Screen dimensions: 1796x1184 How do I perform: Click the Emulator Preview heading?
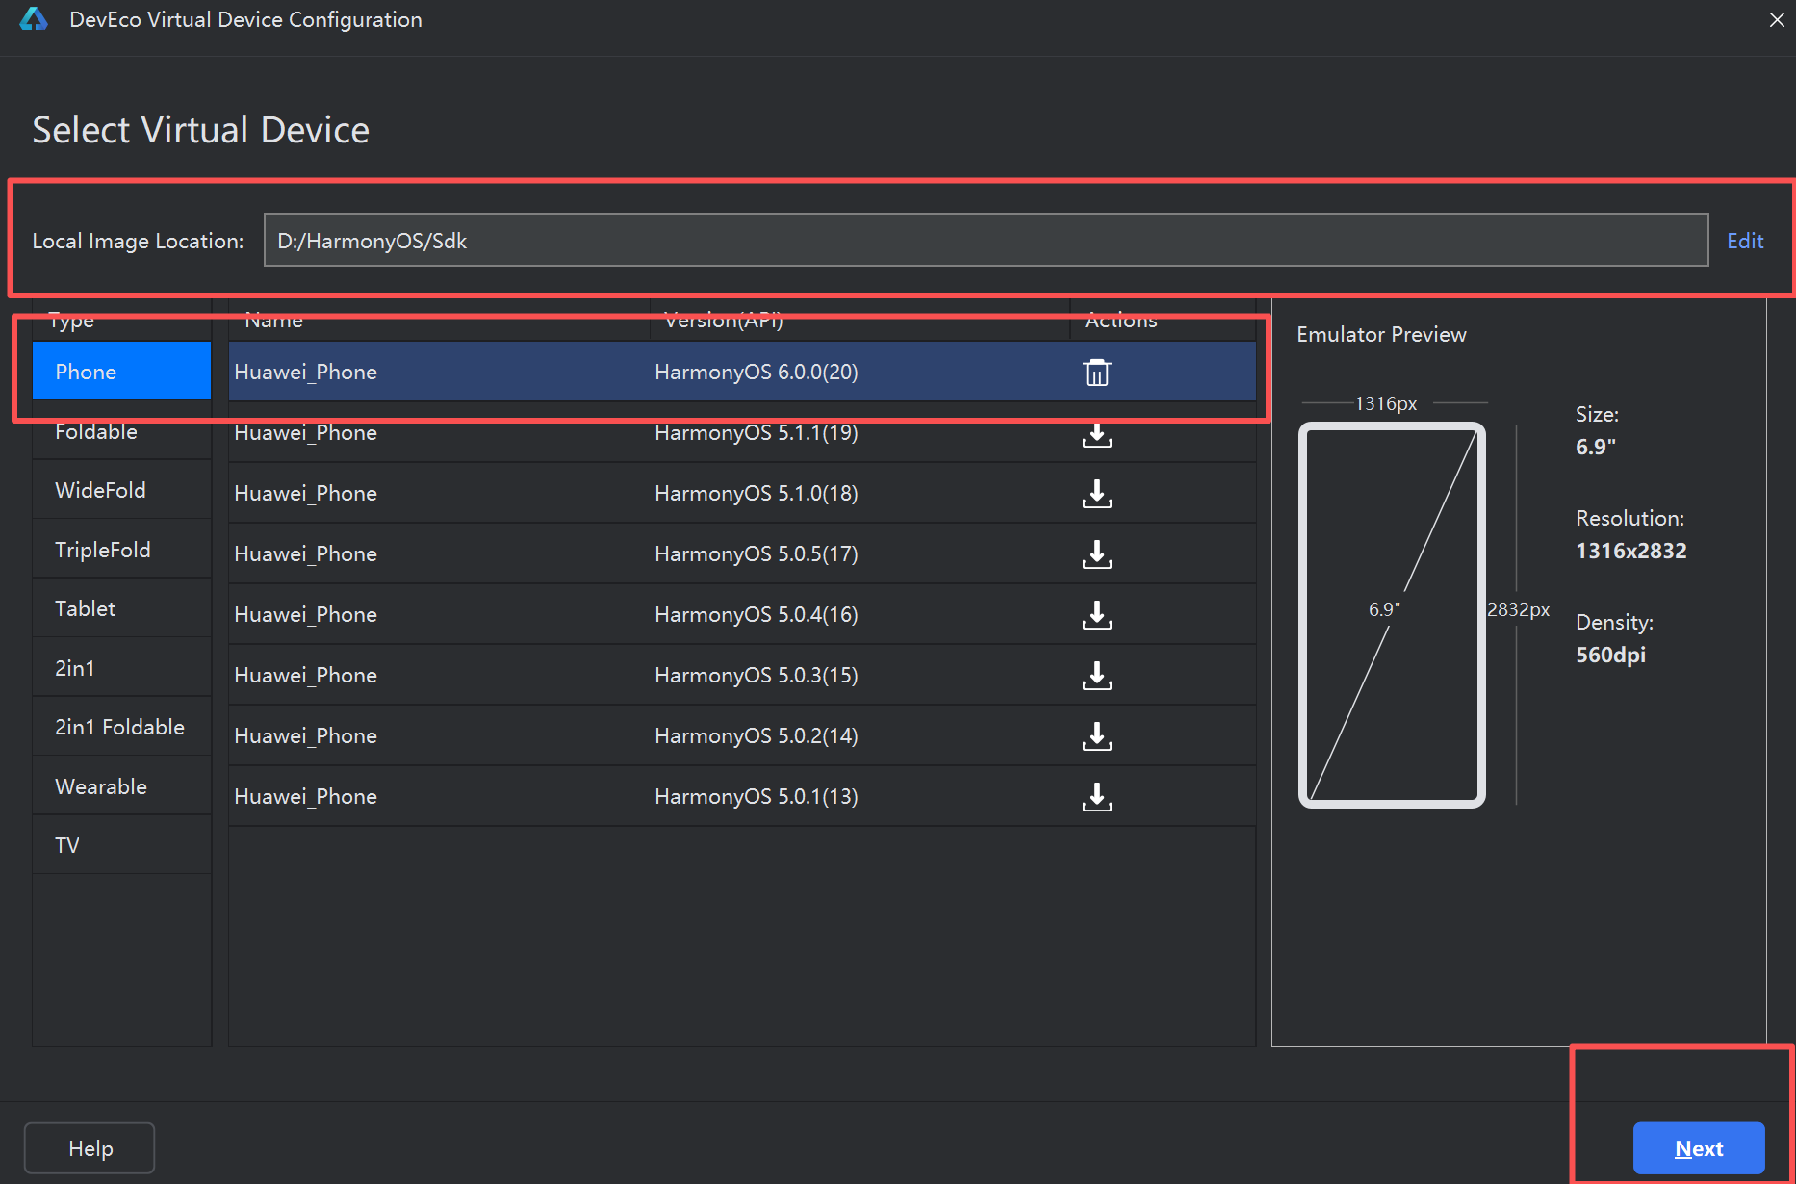click(1381, 334)
